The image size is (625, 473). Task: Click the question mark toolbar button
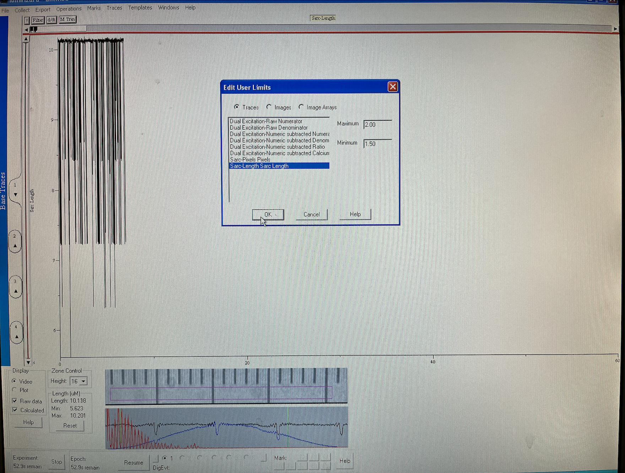[x=27, y=20]
